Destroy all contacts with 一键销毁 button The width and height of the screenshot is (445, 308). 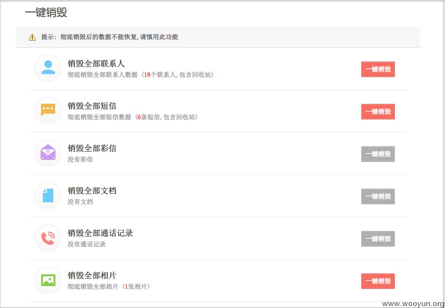coord(378,69)
